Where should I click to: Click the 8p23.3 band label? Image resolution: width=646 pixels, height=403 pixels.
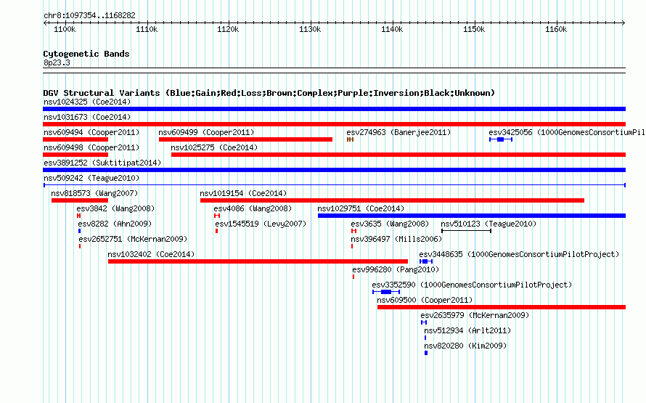(x=57, y=63)
